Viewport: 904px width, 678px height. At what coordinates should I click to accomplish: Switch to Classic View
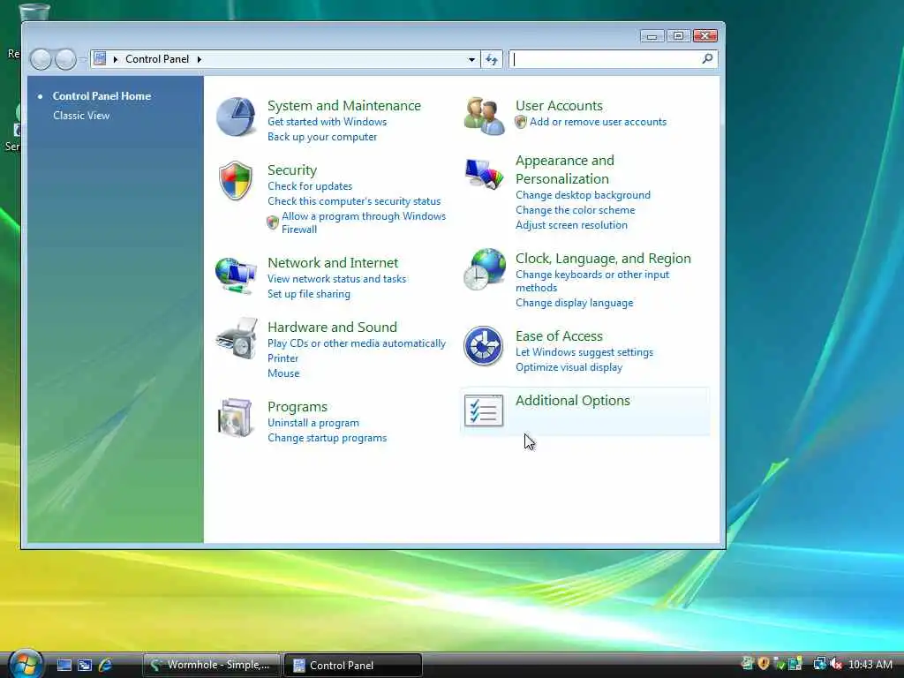(x=81, y=116)
